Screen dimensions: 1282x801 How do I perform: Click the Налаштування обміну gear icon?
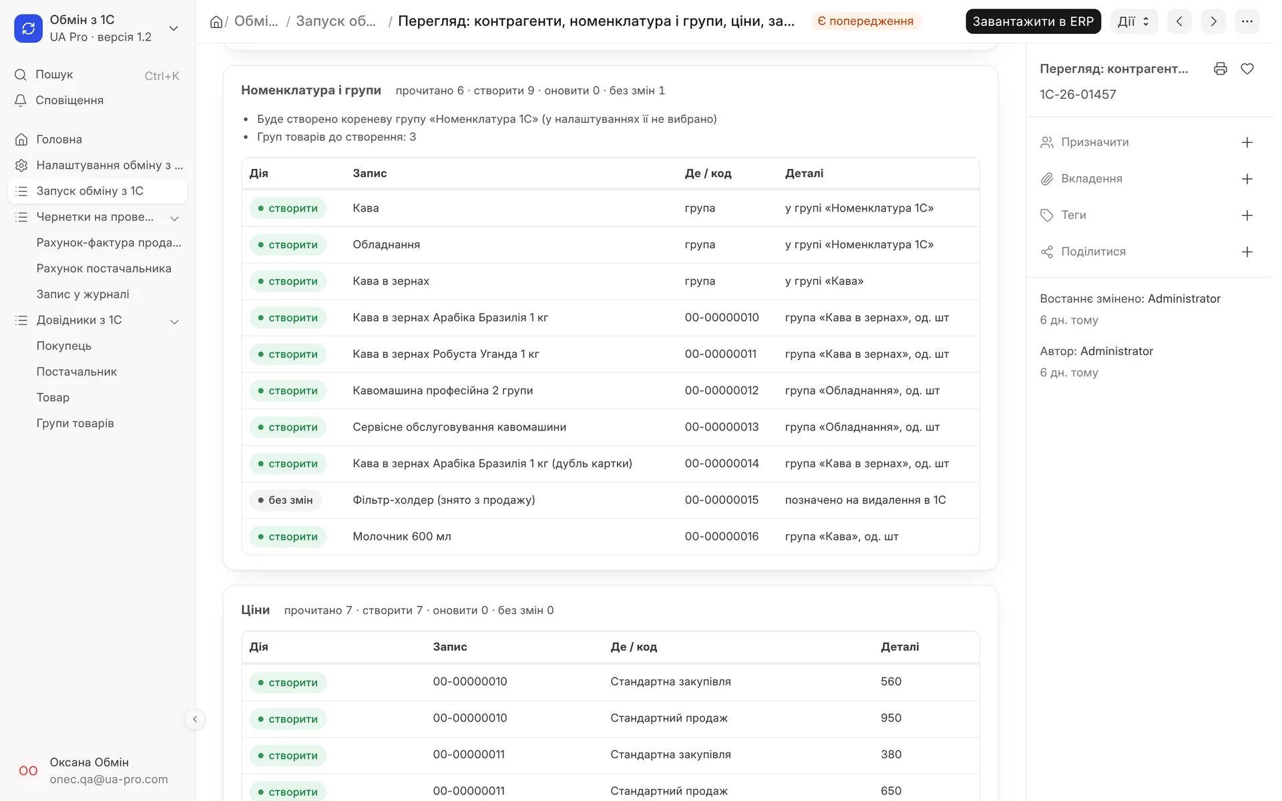(x=21, y=165)
